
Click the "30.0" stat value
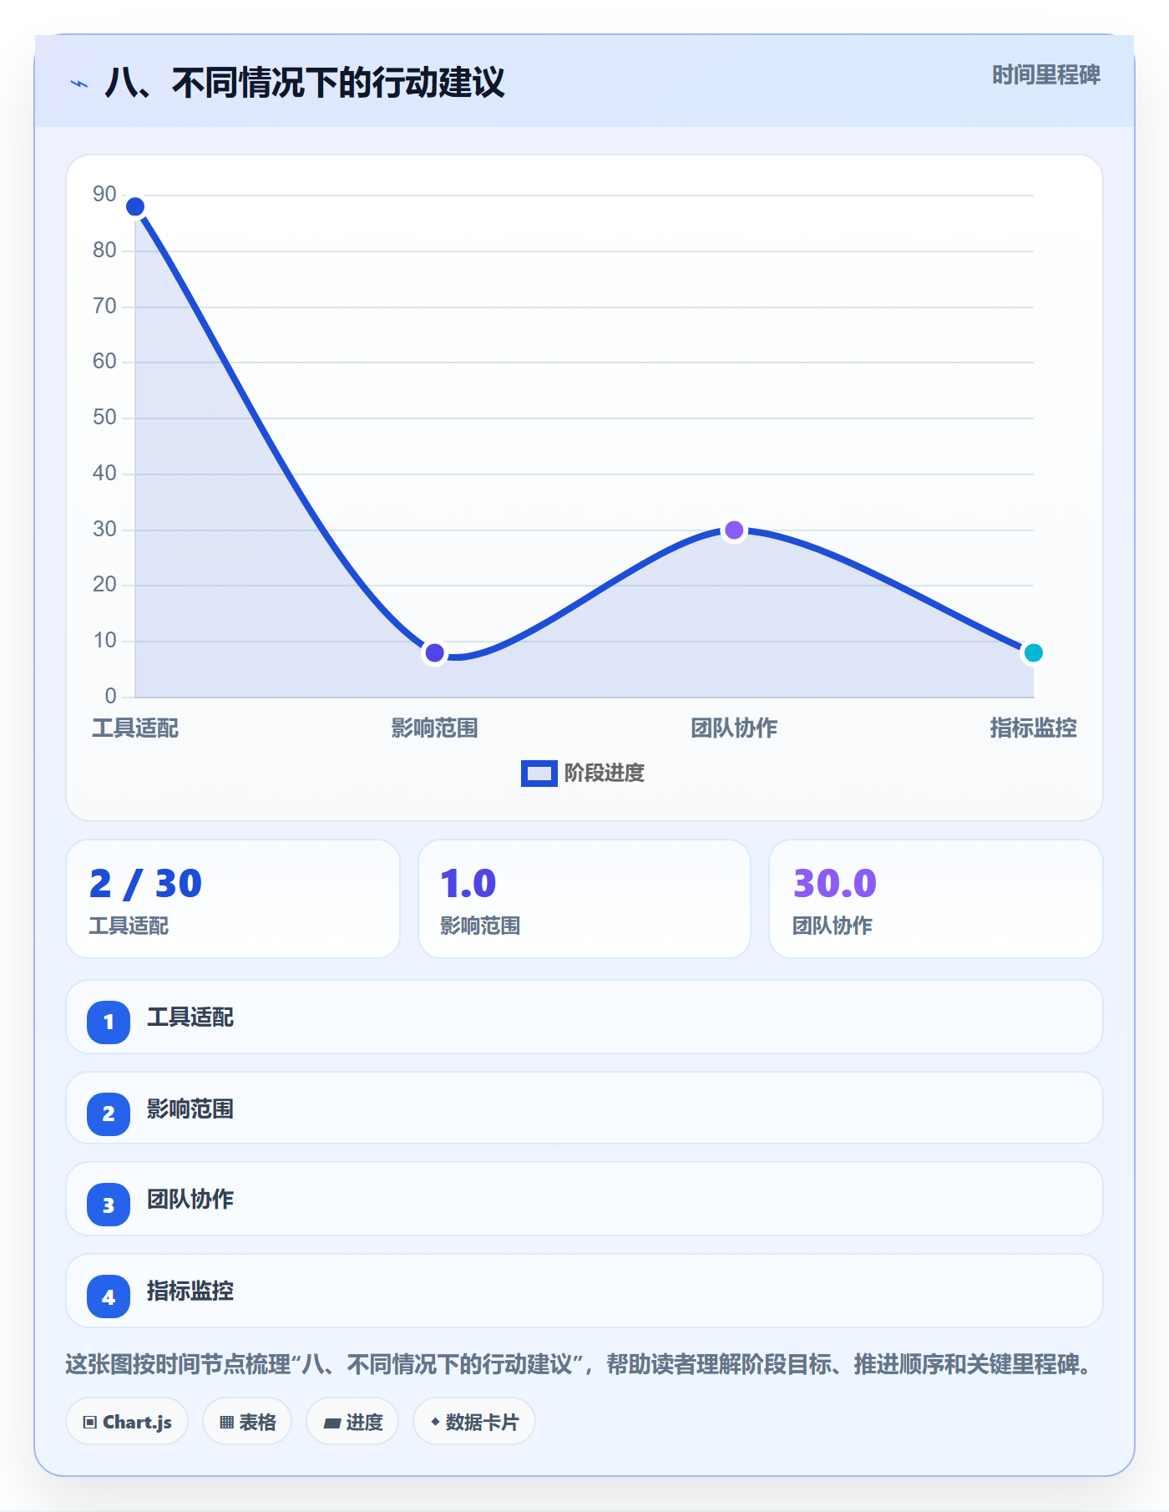(x=835, y=883)
